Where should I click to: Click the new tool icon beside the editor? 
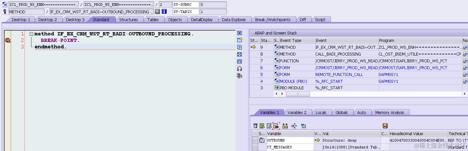pos(240,40)
